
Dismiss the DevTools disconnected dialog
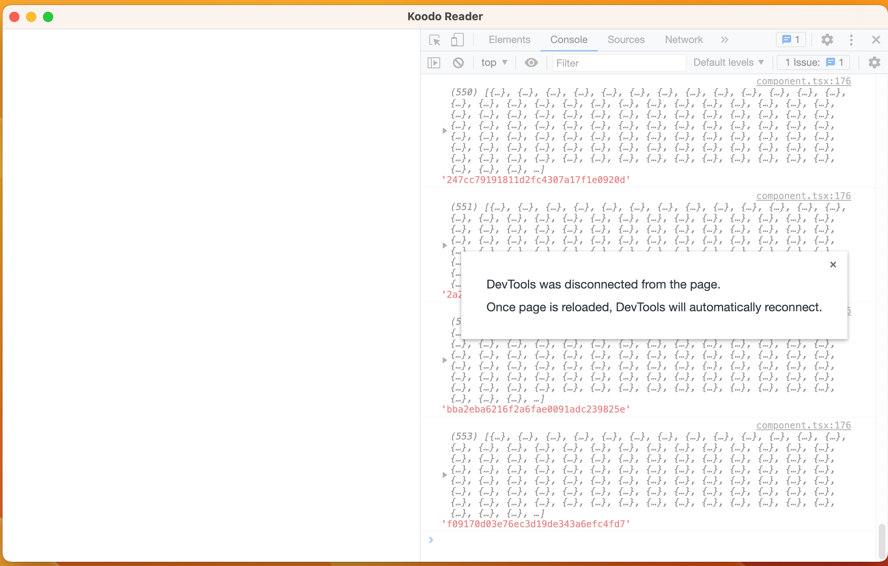[x=833, y=264]
